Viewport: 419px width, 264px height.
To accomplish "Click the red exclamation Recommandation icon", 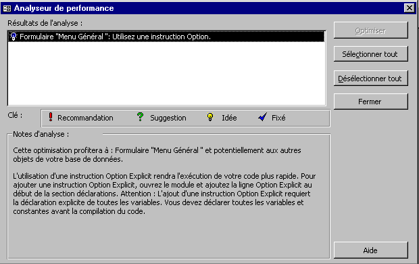I will pyautogui.click(x=51, y=117).
